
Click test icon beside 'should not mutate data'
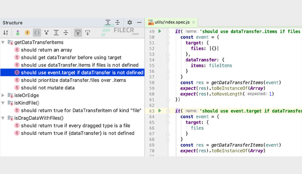pyautogui.click(x=17, y=88)
